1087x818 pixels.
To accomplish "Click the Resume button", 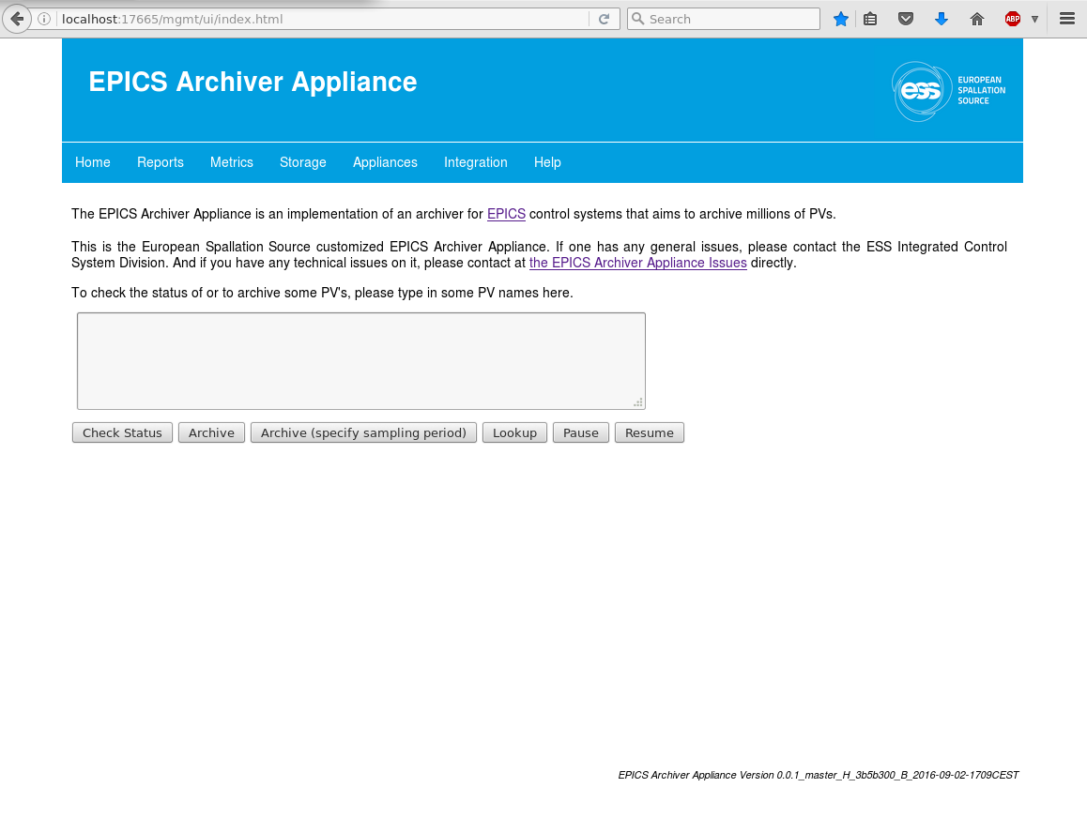I will pos(650,432).
